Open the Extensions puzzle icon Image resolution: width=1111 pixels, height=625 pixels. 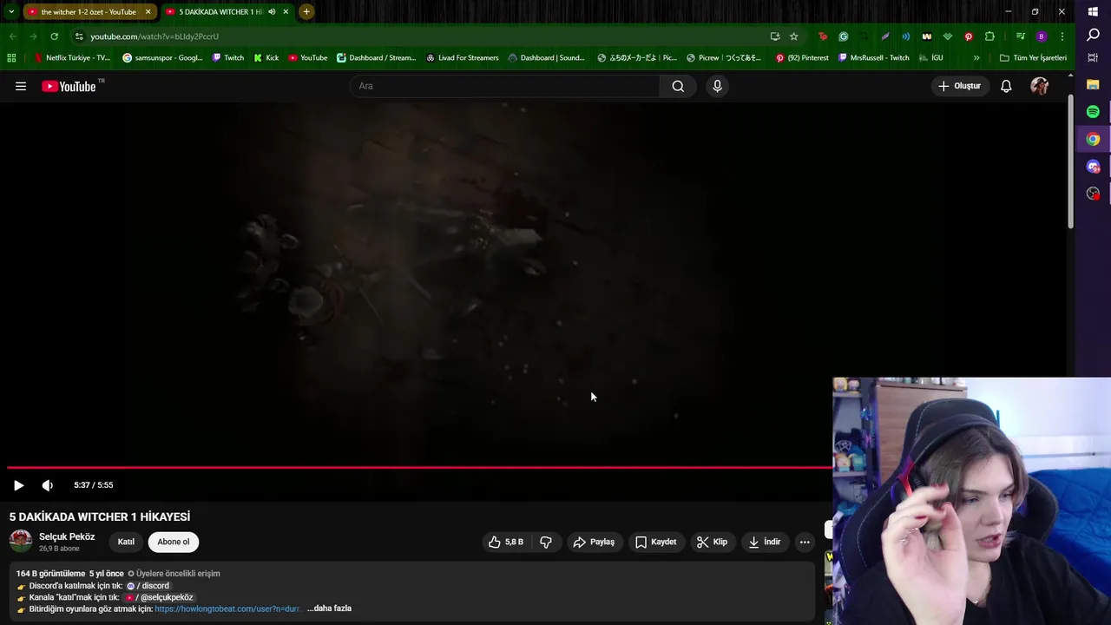pos(989,36)
